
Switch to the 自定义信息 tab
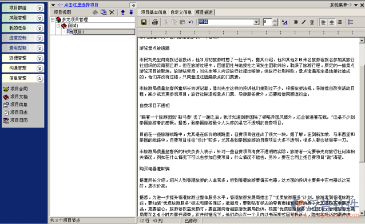181,13
